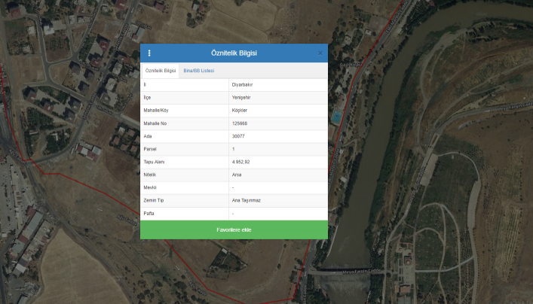Select the Öznitelik Bilgisi tab
The image size is (533, 304).
point(160,71)
